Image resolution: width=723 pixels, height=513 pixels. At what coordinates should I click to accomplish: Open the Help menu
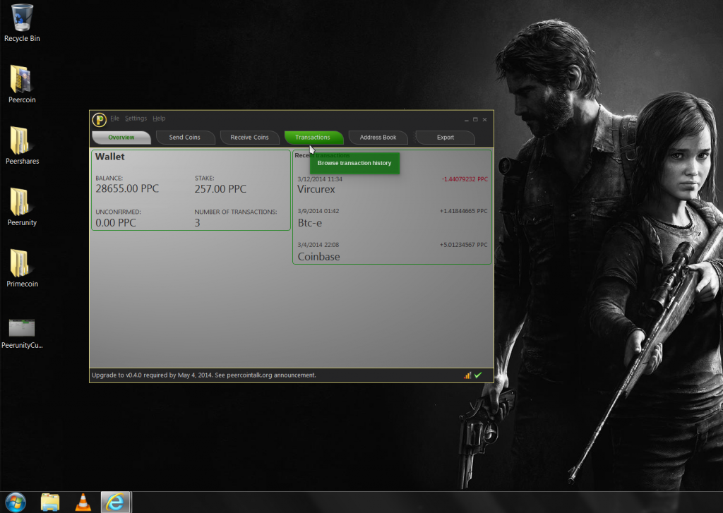tap(159, 119)
